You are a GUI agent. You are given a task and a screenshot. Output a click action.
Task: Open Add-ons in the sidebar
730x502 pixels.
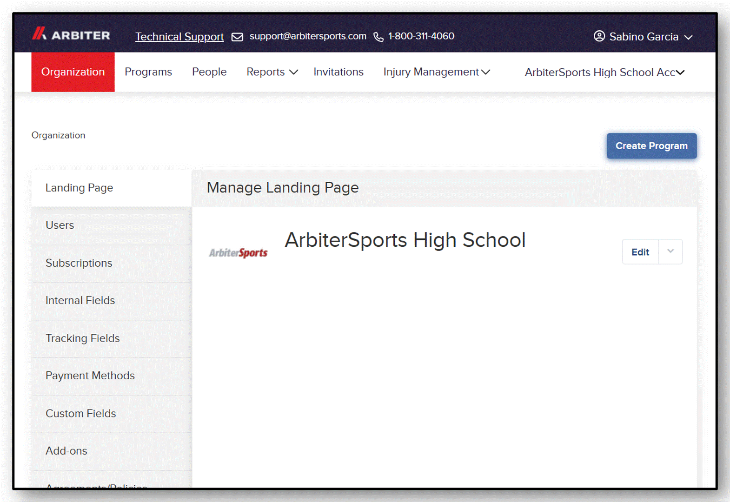(112, 451)
